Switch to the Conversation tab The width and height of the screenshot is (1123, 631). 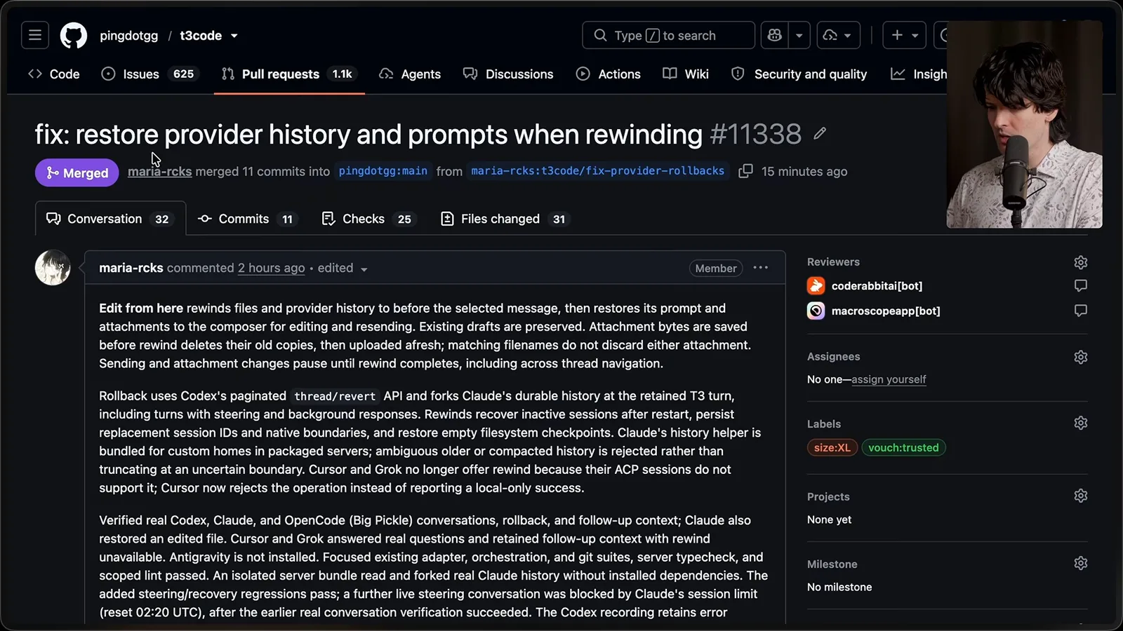tap(110, 219)
